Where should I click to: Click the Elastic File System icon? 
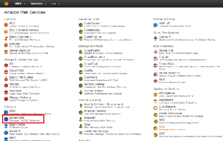(x=6, y=79)
